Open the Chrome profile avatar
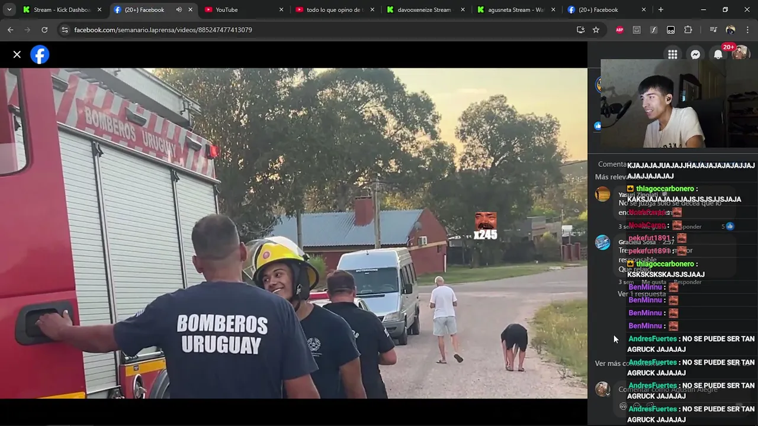Viewport: 758px width, 426px height. 730,30
